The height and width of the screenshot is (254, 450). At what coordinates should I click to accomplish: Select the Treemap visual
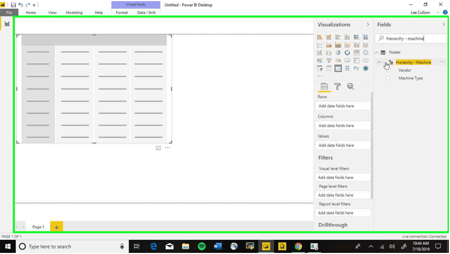pyautogui.click(x=356, y=52)
